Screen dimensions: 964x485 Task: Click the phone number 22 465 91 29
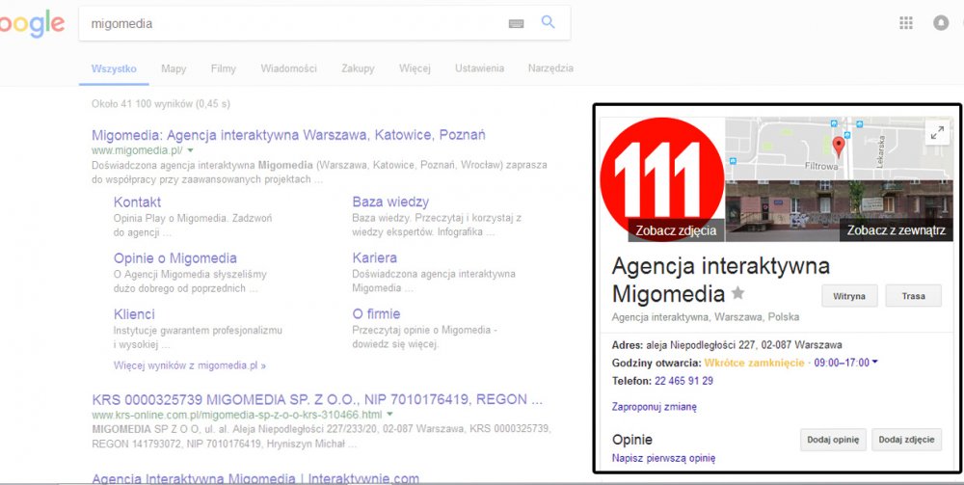[683, 381]
